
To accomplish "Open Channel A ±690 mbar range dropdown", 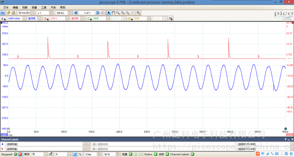I will (24, 18).
